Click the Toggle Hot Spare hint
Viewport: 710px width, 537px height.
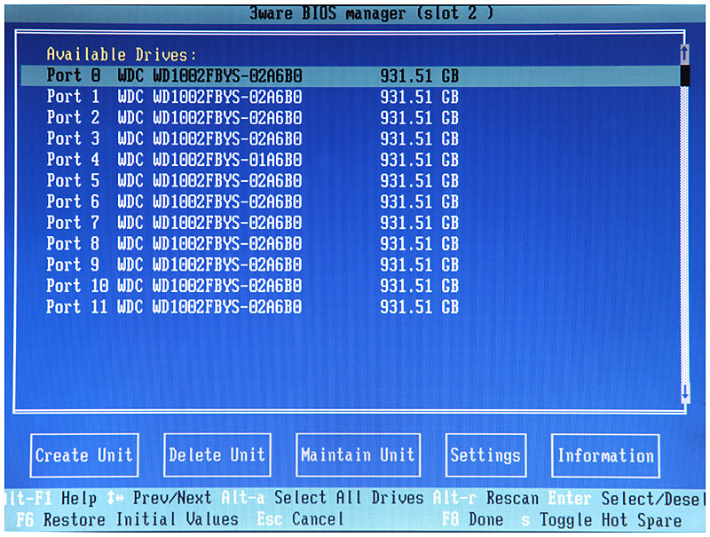602,520
